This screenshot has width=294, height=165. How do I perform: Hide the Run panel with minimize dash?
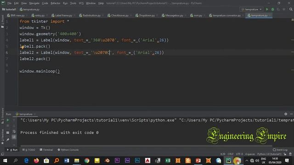(x=291, y=114)
